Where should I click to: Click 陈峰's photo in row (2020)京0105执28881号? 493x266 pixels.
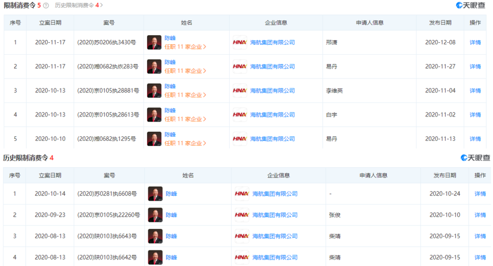(154, 91)
